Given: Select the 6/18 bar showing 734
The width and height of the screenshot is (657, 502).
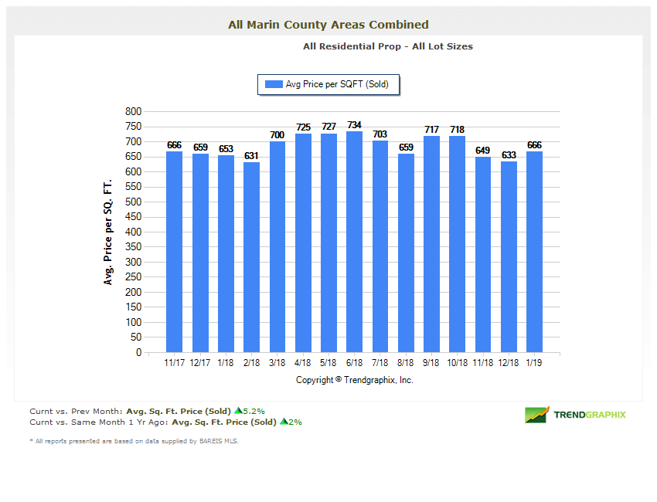Looking at the screenshot, I should 354,242.
